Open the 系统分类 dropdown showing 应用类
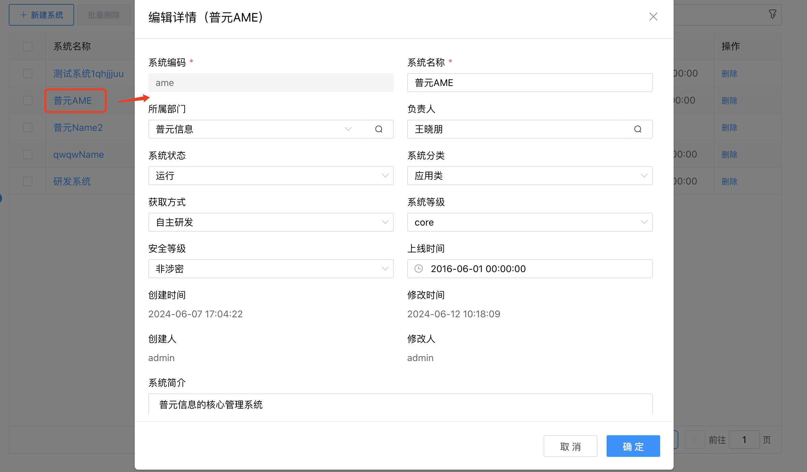The width and height of the screenshot is (807, 472). [644, 176]
